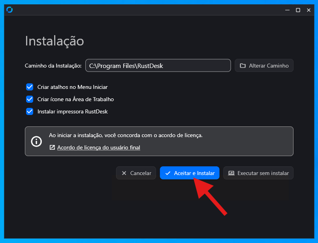This screenshot has width=318, height=243.
Task: Uncheck Criar atalhos no Menu Iniciar
Action: 30,87
